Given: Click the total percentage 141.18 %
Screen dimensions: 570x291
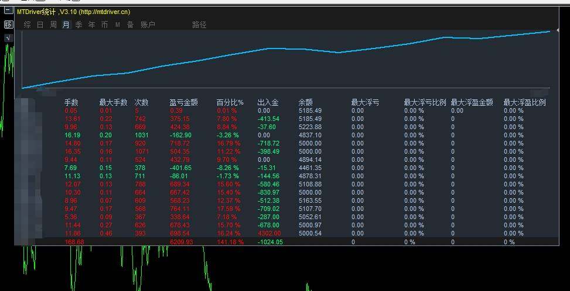Looking at the screenshot, I should point(230,242).
